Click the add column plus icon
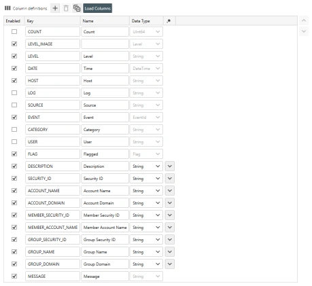The image size is (312, 286). pos(55,8)
